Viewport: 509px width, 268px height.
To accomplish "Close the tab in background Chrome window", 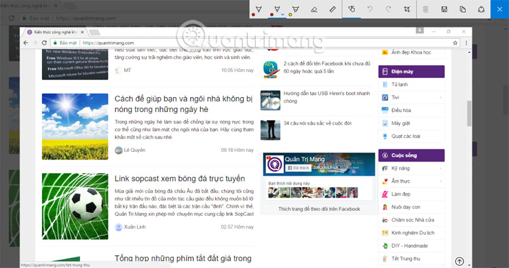I will [56, 5].
